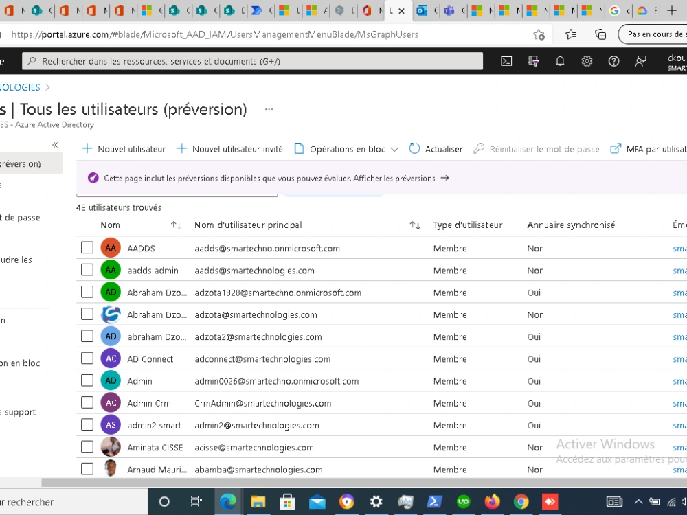687x515 pixels.
Task: Collapse the left menu with double chevron
Action: [55, 144]
